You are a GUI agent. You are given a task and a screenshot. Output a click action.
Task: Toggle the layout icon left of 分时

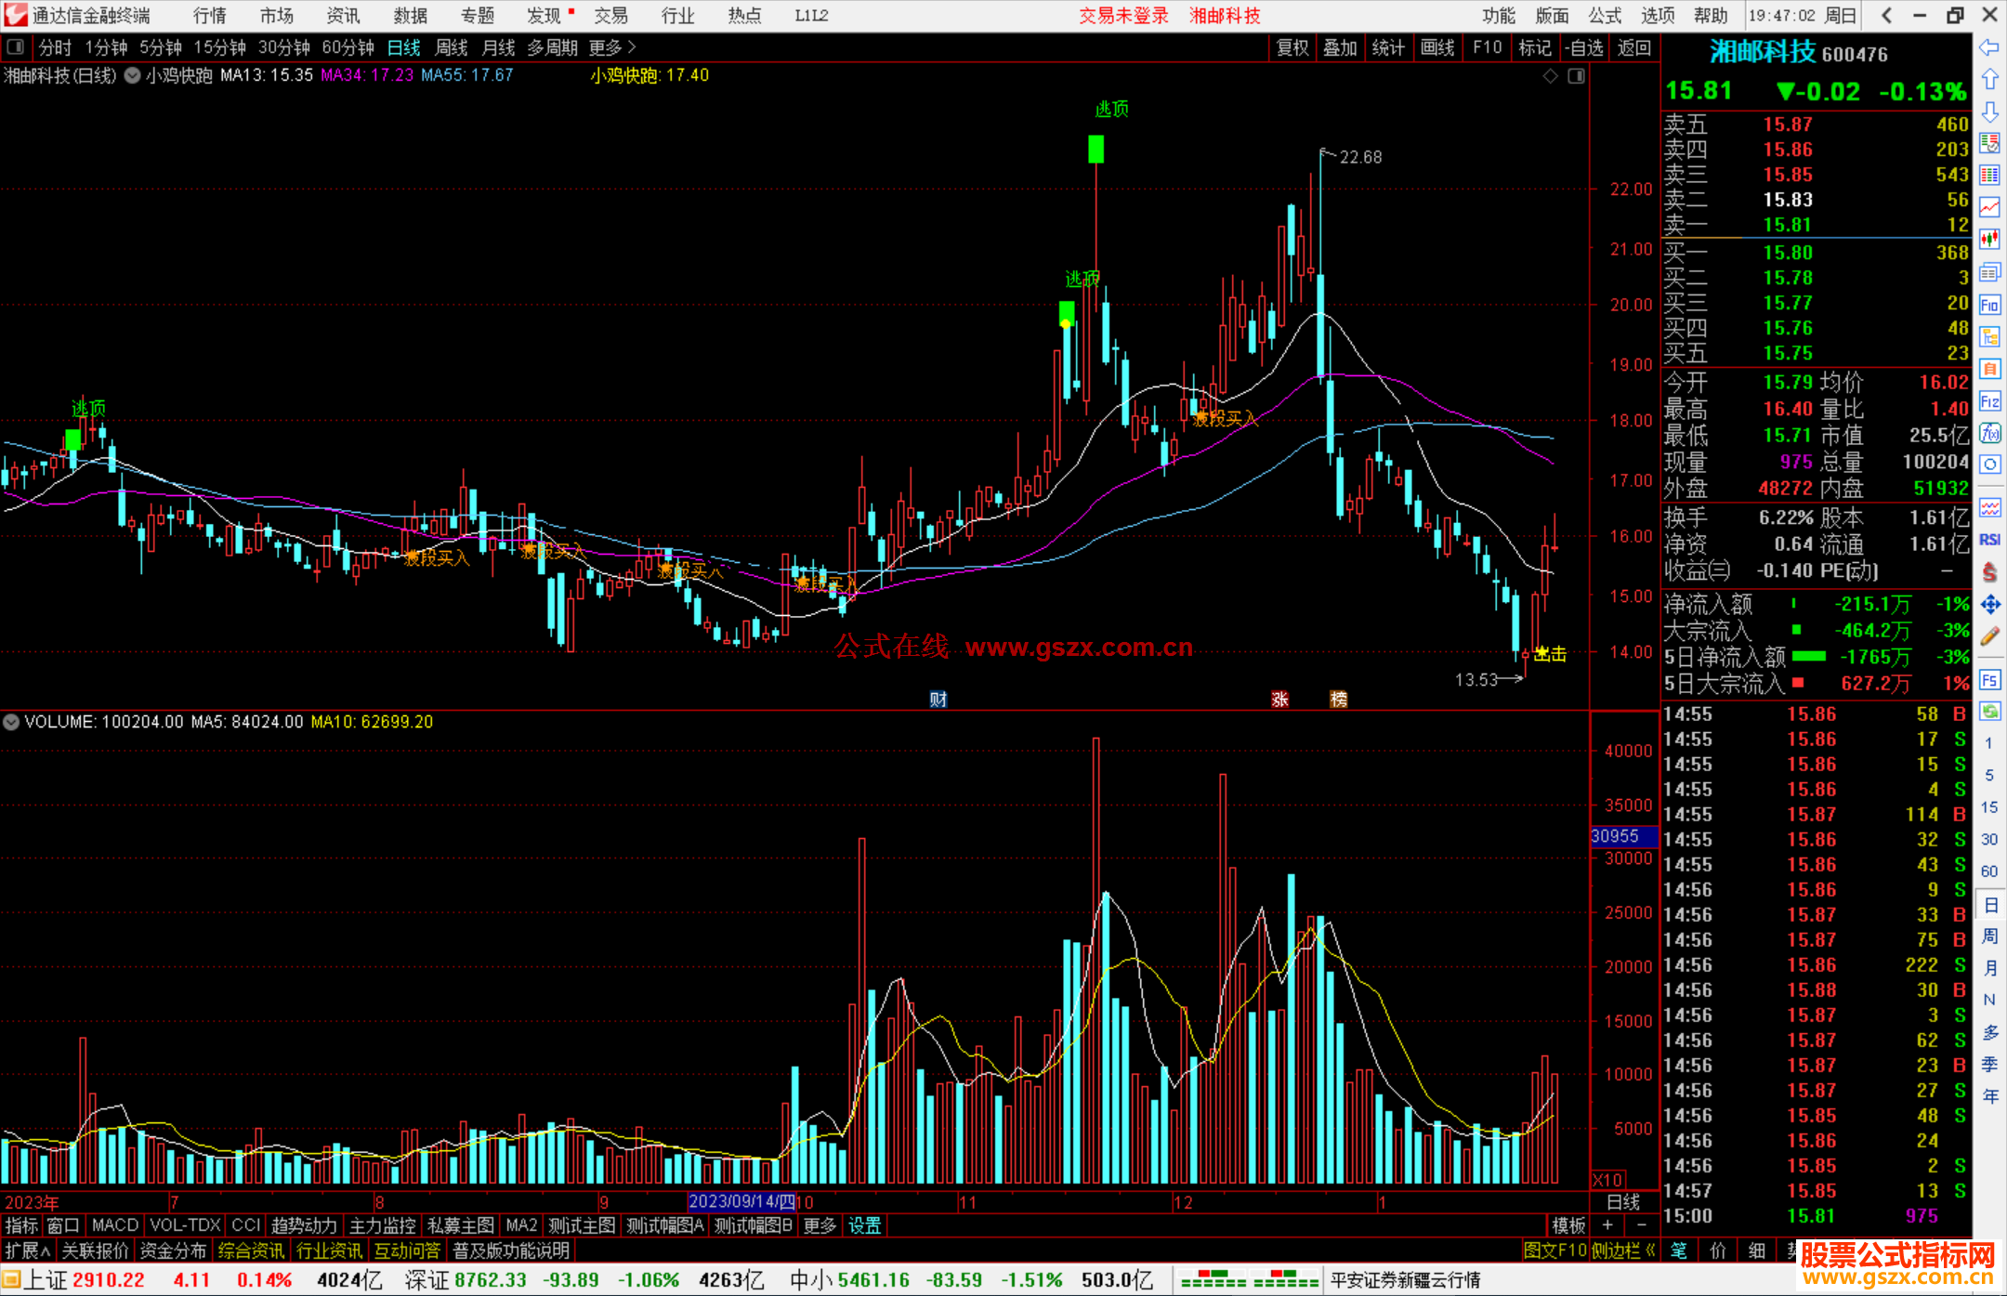click(16, 47)
